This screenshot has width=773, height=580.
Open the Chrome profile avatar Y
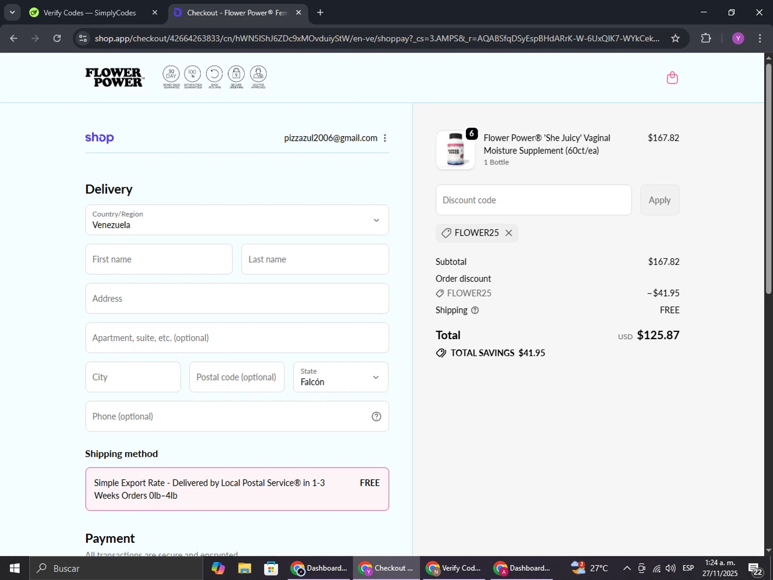click(738, 38)
